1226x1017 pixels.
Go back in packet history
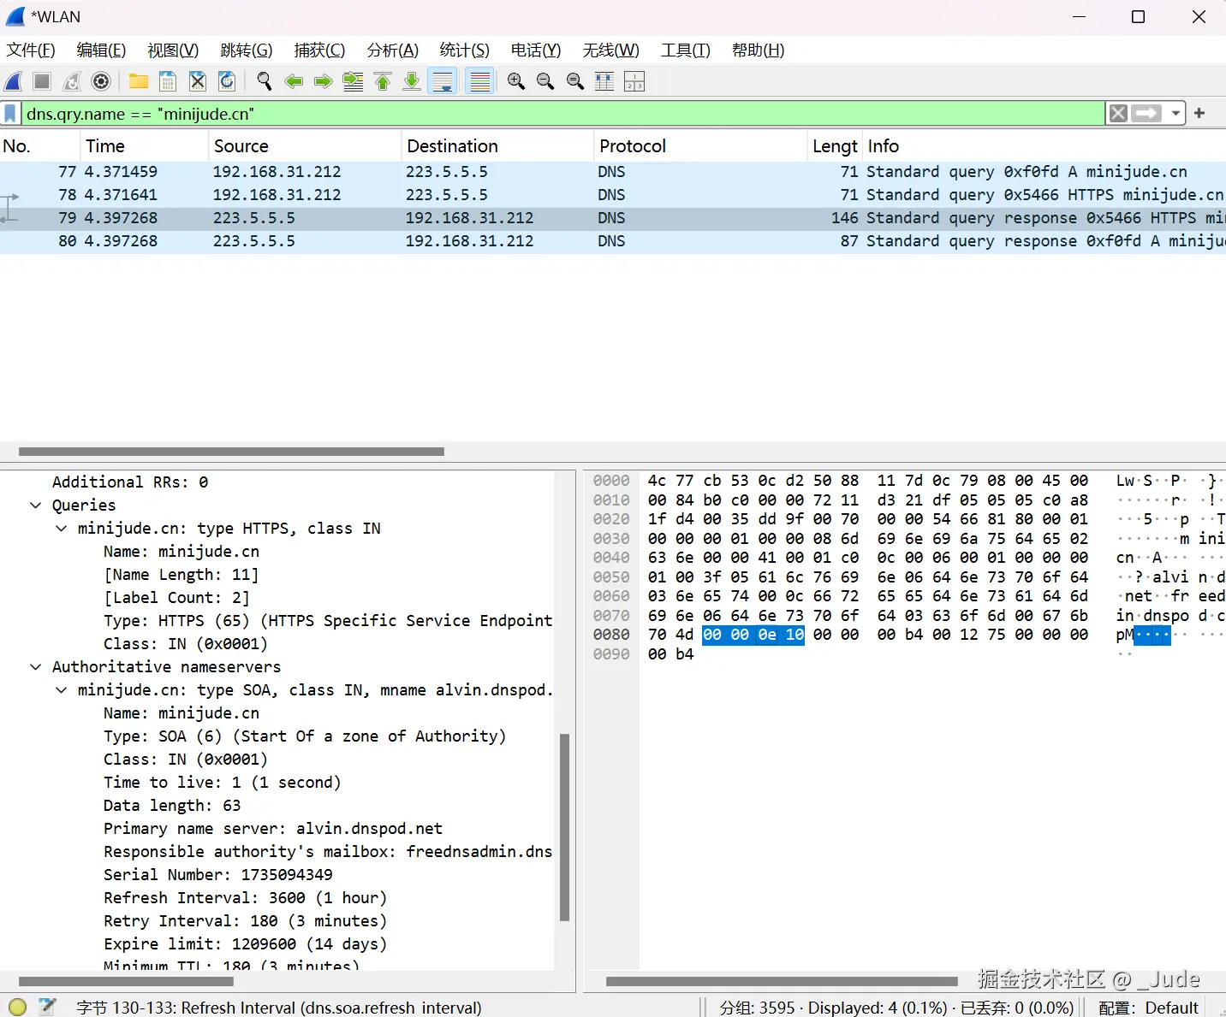pyautogui.click(x=294, y=81)
